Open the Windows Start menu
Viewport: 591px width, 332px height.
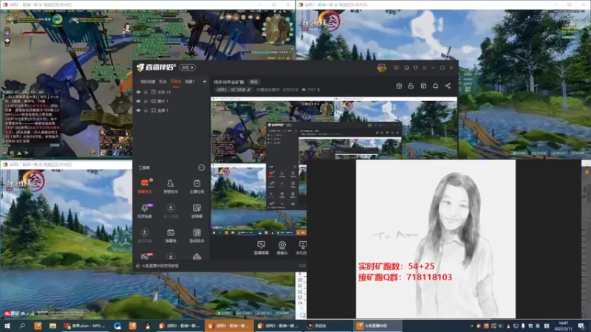[7, 326]
